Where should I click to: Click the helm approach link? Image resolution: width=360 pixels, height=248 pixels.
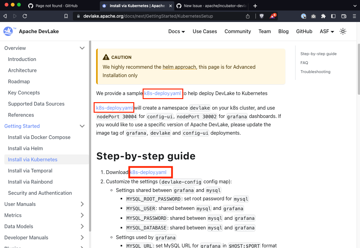coord(179,67)
